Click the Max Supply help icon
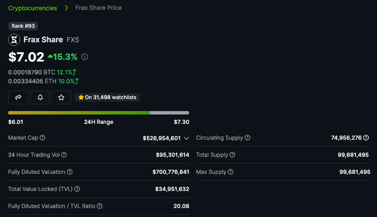The width and height of the screenshot is (377, 217). tap(231, 172)
